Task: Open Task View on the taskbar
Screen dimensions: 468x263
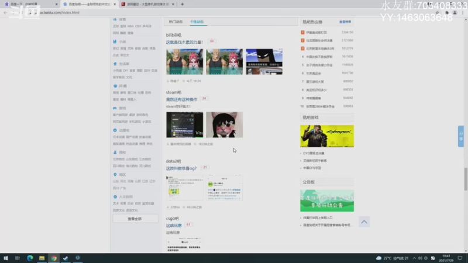Action: [18, 258]
